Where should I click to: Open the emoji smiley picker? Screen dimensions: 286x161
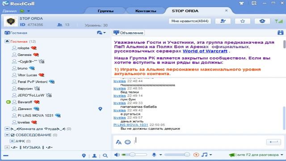pyautogui.click(x=127, y=142)
